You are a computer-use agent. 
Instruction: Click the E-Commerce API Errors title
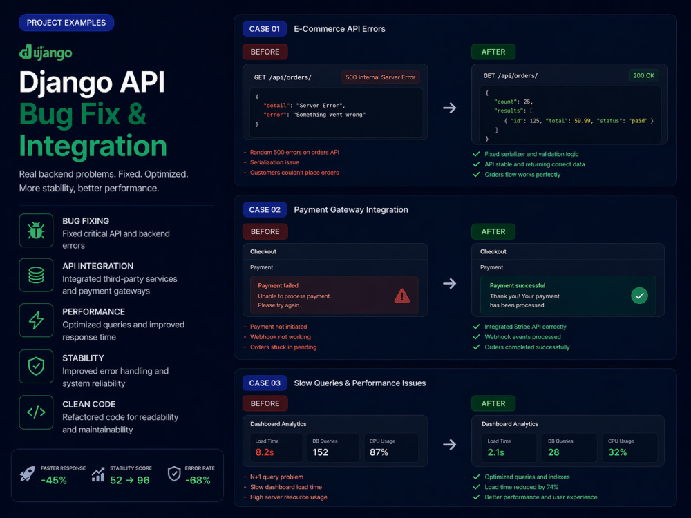pos(339,29)
